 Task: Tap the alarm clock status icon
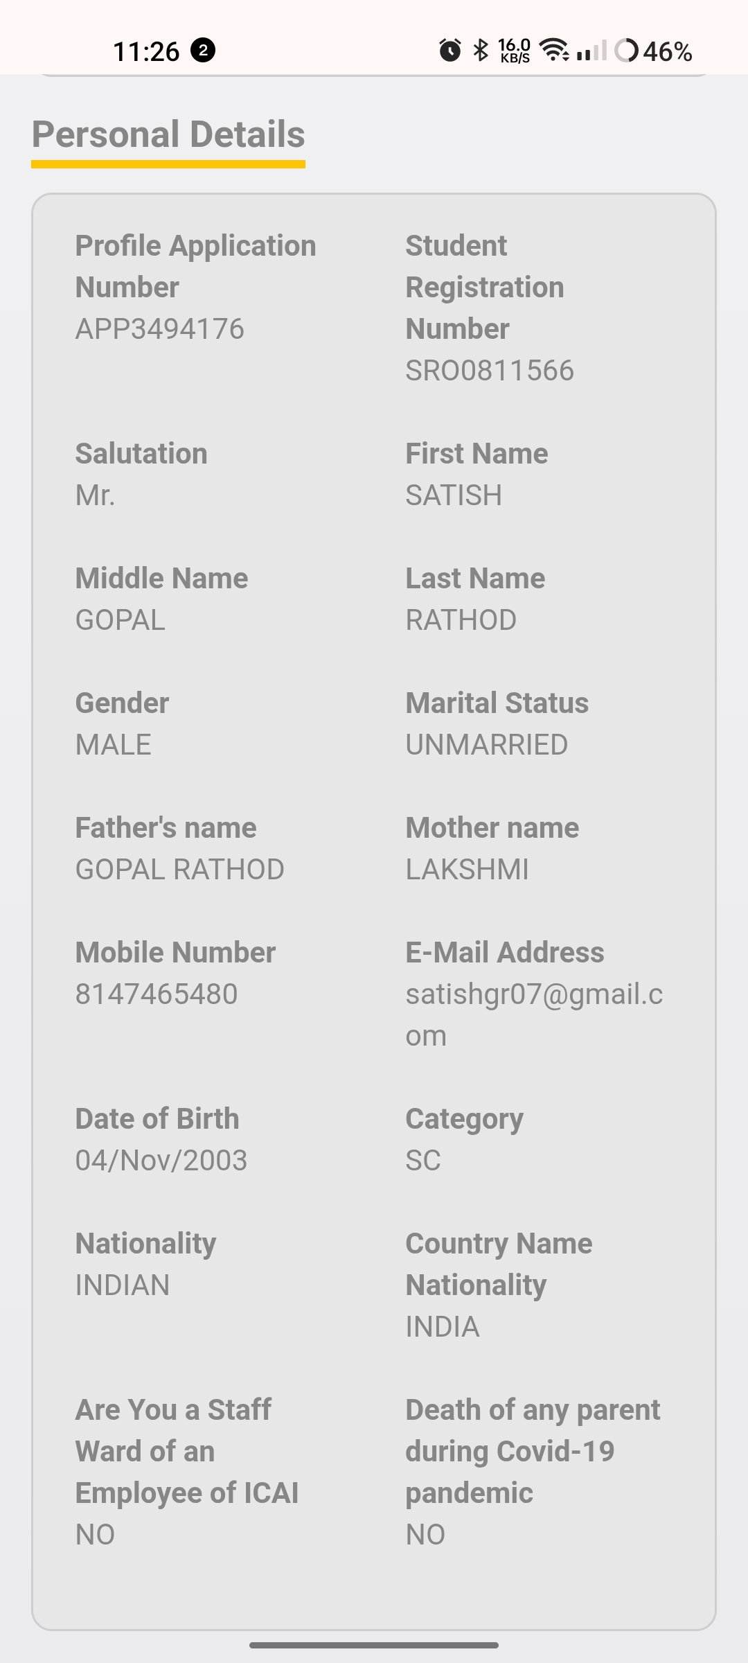[x=450, y=51]
